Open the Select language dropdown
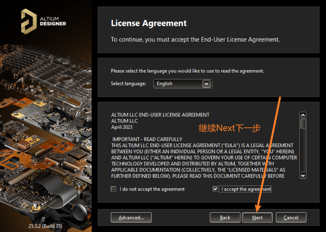Viewport: 326px width, 232px height. 183,83
